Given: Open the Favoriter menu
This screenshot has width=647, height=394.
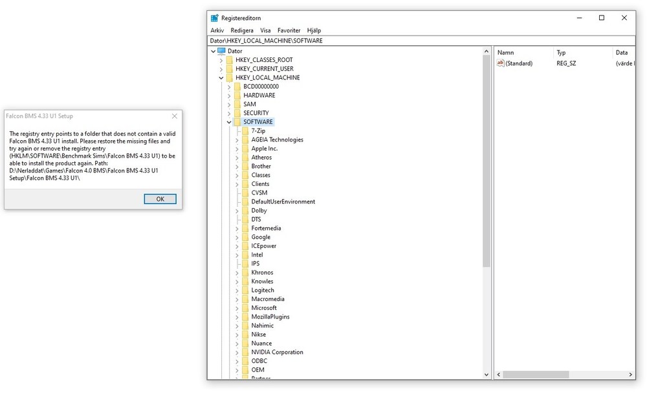Looking at the screenshot, I should 289,30.
